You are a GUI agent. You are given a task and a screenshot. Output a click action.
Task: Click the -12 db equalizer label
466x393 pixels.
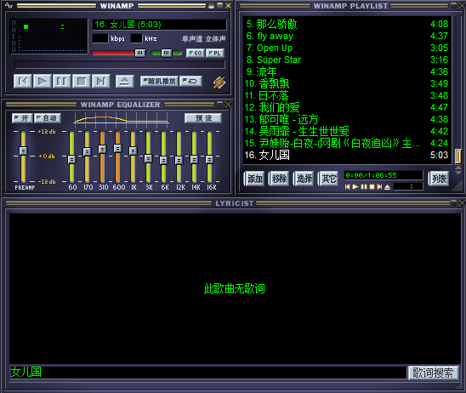click(47, 181)
